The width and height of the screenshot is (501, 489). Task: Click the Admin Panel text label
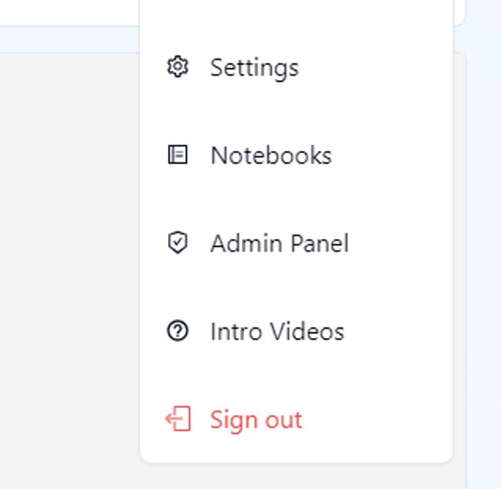click(279, 243)
